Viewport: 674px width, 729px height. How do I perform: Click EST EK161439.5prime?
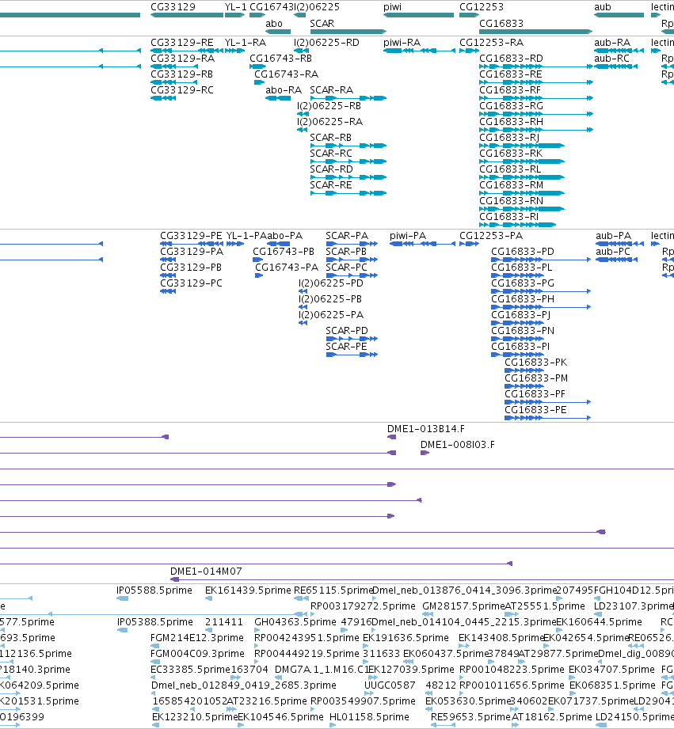pyautogui.click(x=209, y=598)
